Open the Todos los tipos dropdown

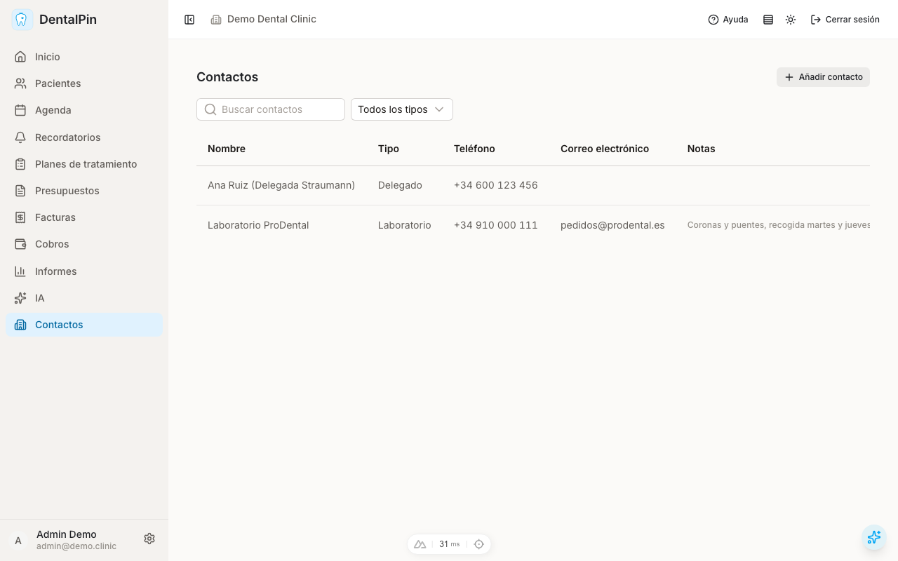[402, 109]
